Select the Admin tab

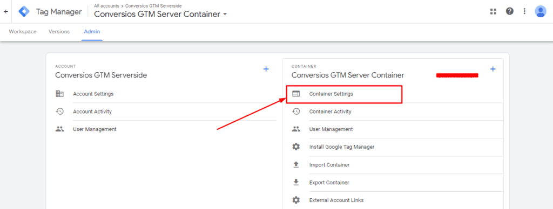point(92,32)
